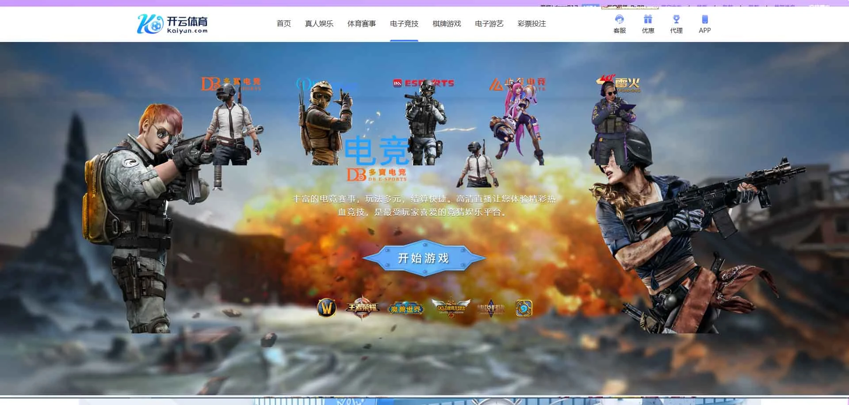
Task: Open the 彩票投注 lottery page
Action: click(532, 24)
